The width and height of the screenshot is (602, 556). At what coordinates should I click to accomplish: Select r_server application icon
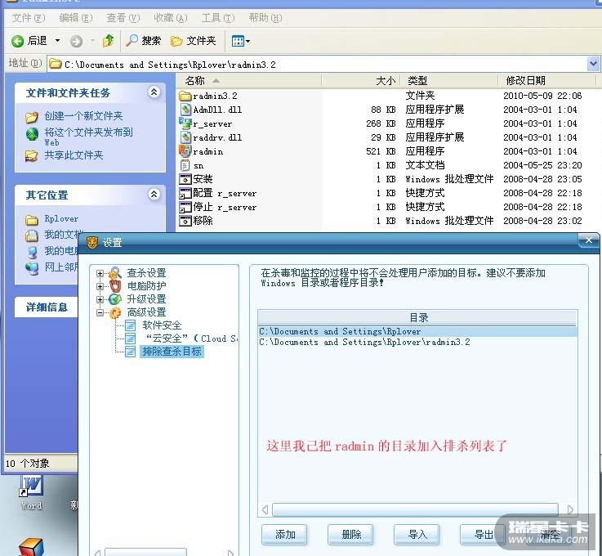(x=185, y=123)
